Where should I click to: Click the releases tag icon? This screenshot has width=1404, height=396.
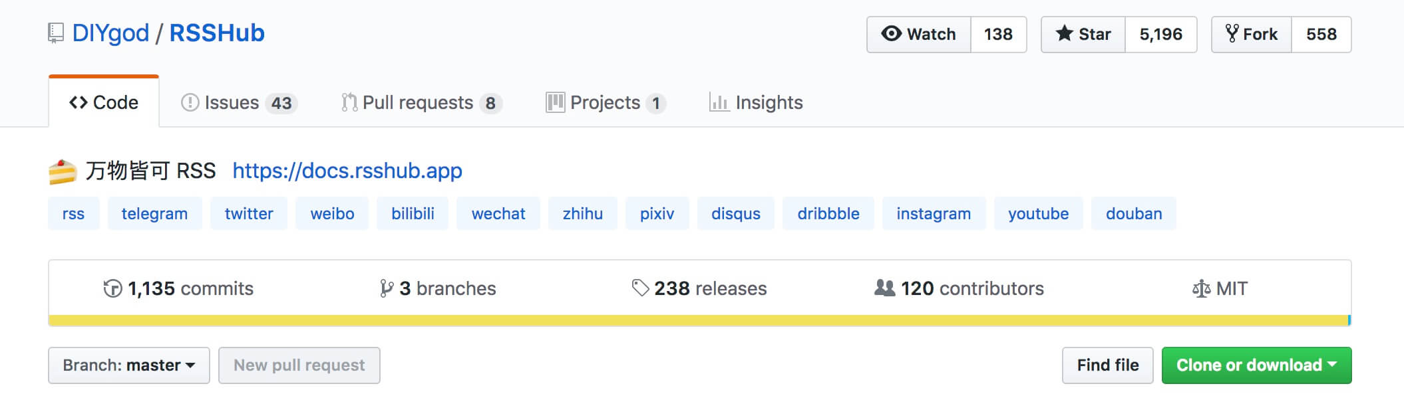pos(640,288)
